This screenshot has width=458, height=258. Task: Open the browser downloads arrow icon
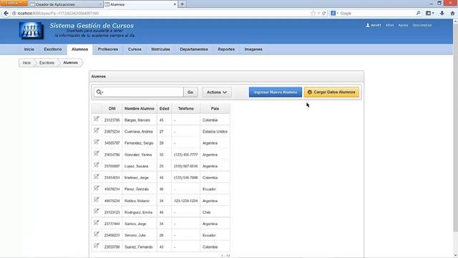point(442,13)
